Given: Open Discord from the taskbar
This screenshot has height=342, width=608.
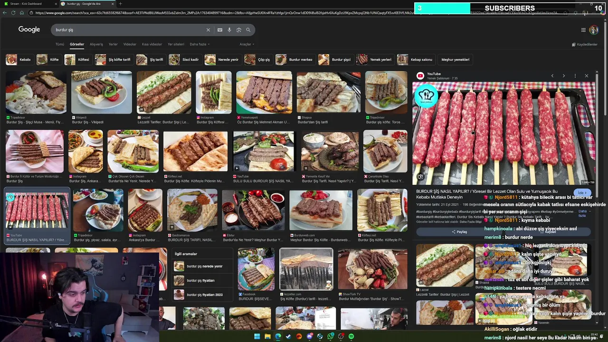Looking at the screenshot, I should 309,336.
